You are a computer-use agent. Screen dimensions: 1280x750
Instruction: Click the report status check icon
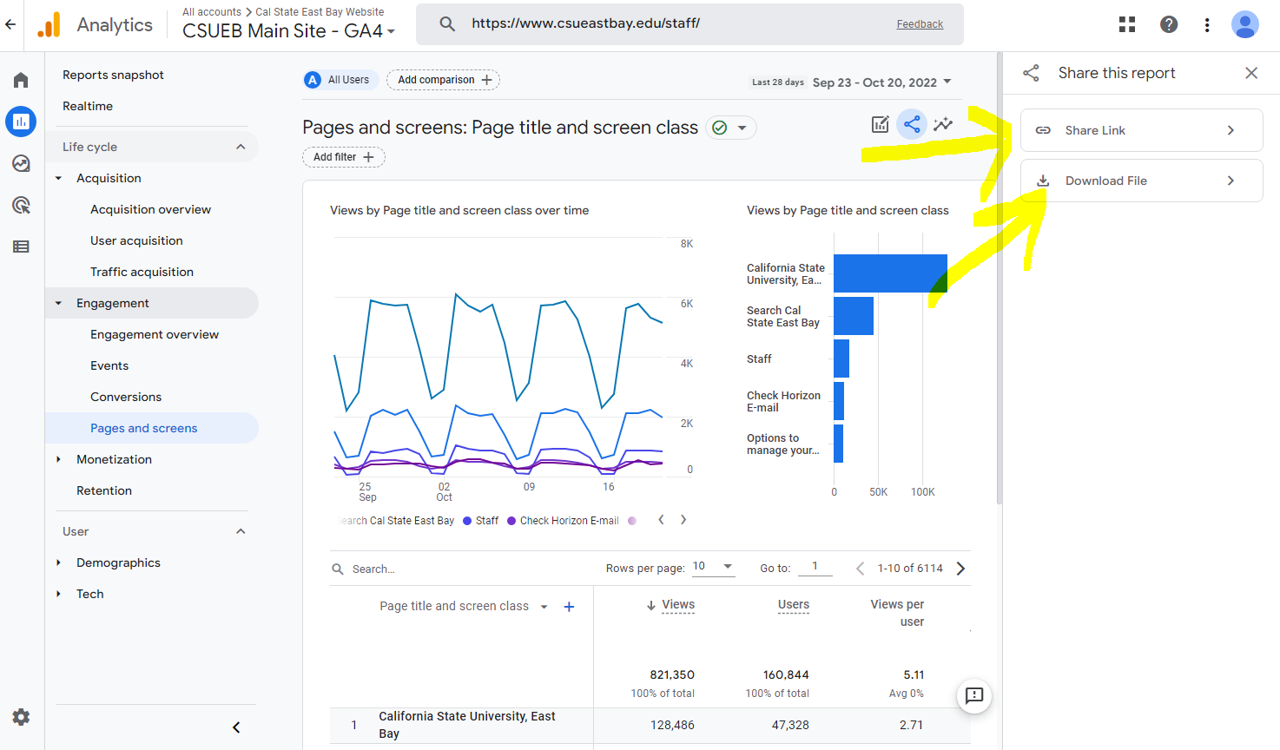click(719, 128)
